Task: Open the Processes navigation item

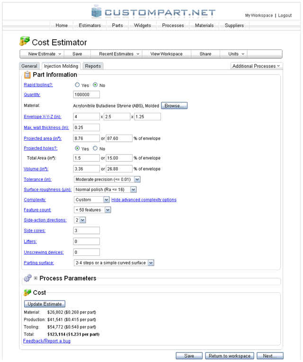Action: click(173, 26)
